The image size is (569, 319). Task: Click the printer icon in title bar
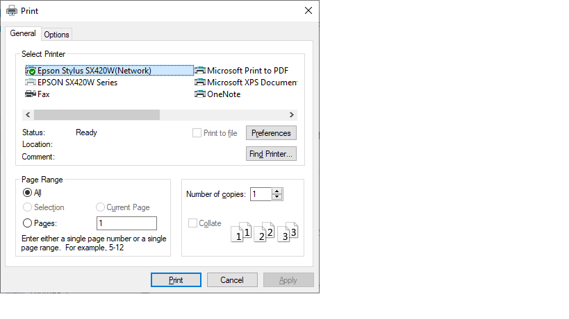tap(12, 10)
